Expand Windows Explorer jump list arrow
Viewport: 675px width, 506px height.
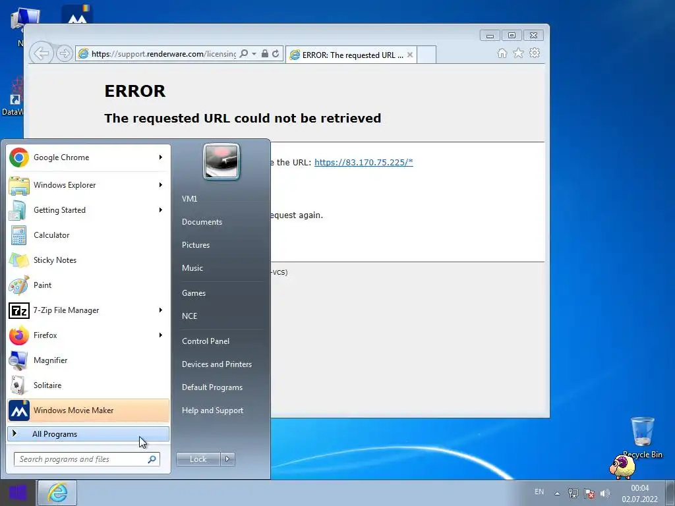click(x=161, y=185)
